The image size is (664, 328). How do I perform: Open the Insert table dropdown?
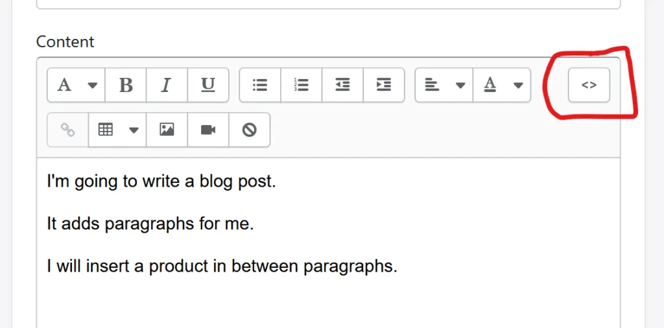tap(117, 130)
